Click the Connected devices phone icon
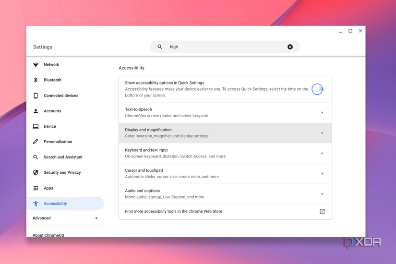Screen dimensions: 396x264 36,96
